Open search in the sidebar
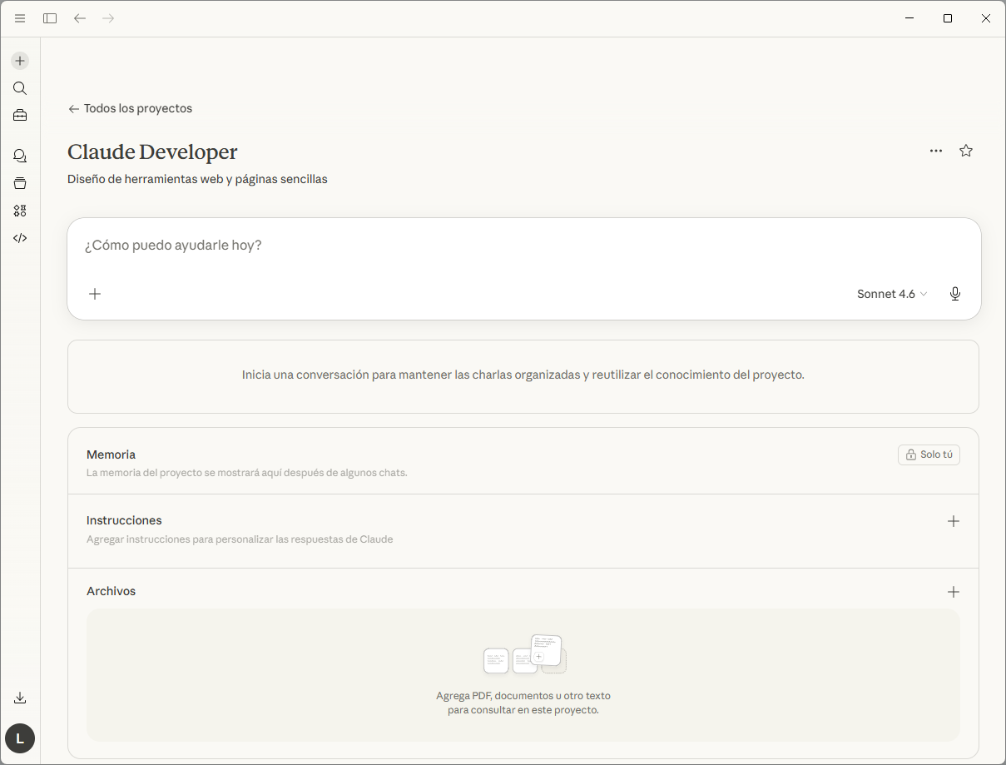Viewport: 1006px width, 765px height. [x=19, y=87]
